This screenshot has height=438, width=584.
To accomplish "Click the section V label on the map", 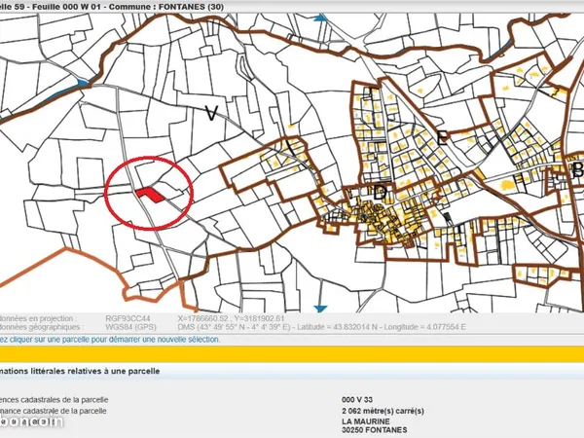I will coord(211,113).
